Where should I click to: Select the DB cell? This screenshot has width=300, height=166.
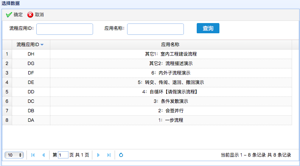[31, 111]
